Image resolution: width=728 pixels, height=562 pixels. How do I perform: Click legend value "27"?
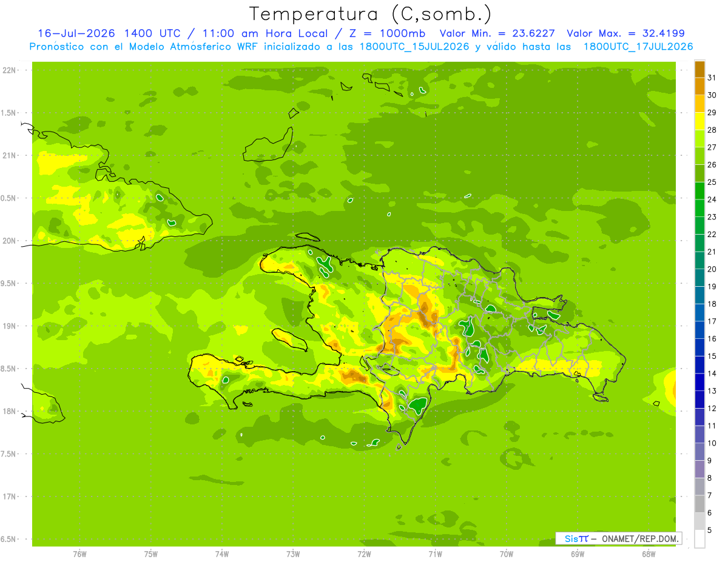(x=712, y=147)
